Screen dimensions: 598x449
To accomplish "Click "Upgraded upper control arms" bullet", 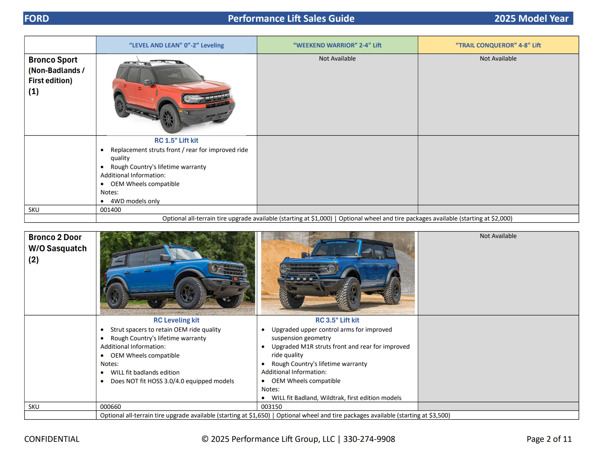I will pos(332,334).
